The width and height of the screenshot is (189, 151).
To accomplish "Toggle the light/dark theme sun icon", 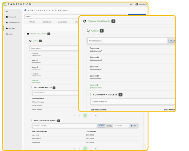I will coord(131,4).
